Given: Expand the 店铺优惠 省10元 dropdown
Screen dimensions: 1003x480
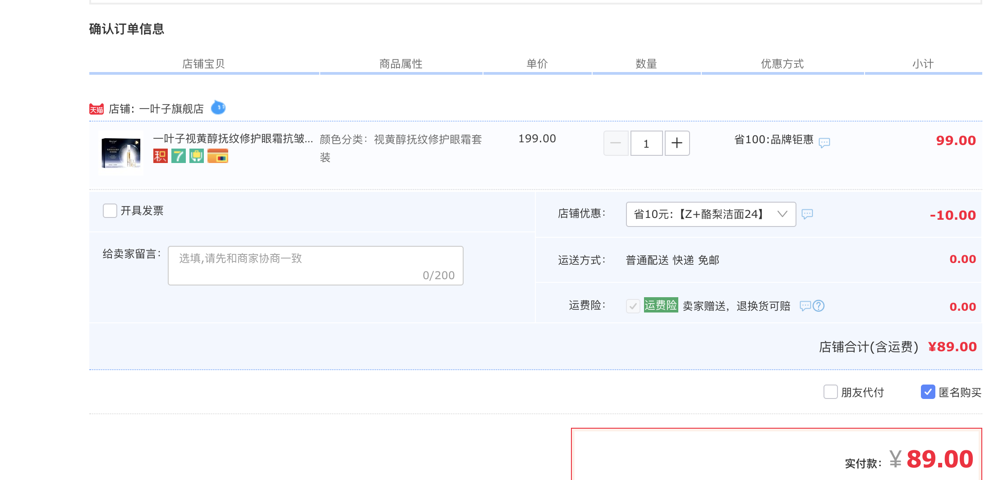Looking at the screenshot, I should [711, 214].
